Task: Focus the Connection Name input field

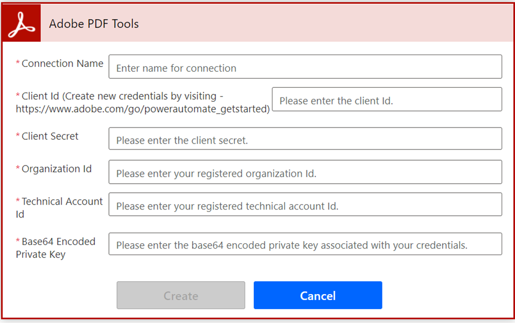Action: [x=305, y=66]
